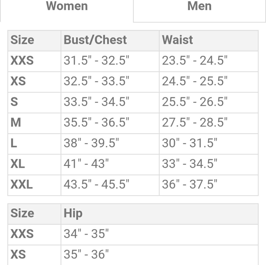The image size is (266, 265).
Task: Click the XXL size row label
Action: click(22, 185)
